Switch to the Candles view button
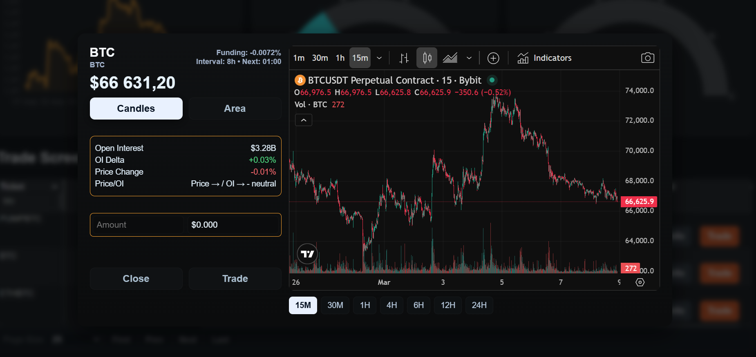 136,109
